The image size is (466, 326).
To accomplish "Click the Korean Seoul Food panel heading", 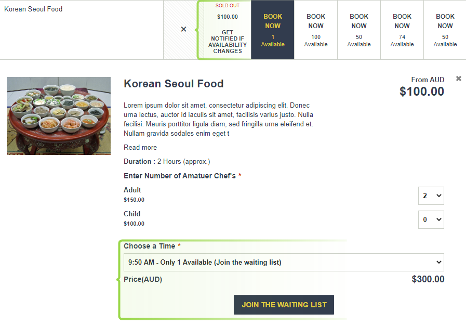I will coord(174,84).
